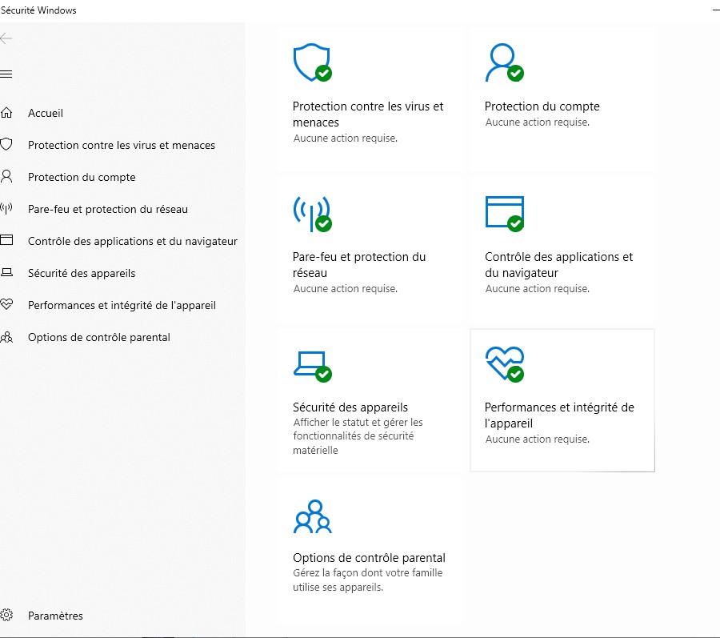This screenshot has height=638, width=720.
Task: Open Pare-feu et protection du réseau sidebar item
Action: point(108,209)
